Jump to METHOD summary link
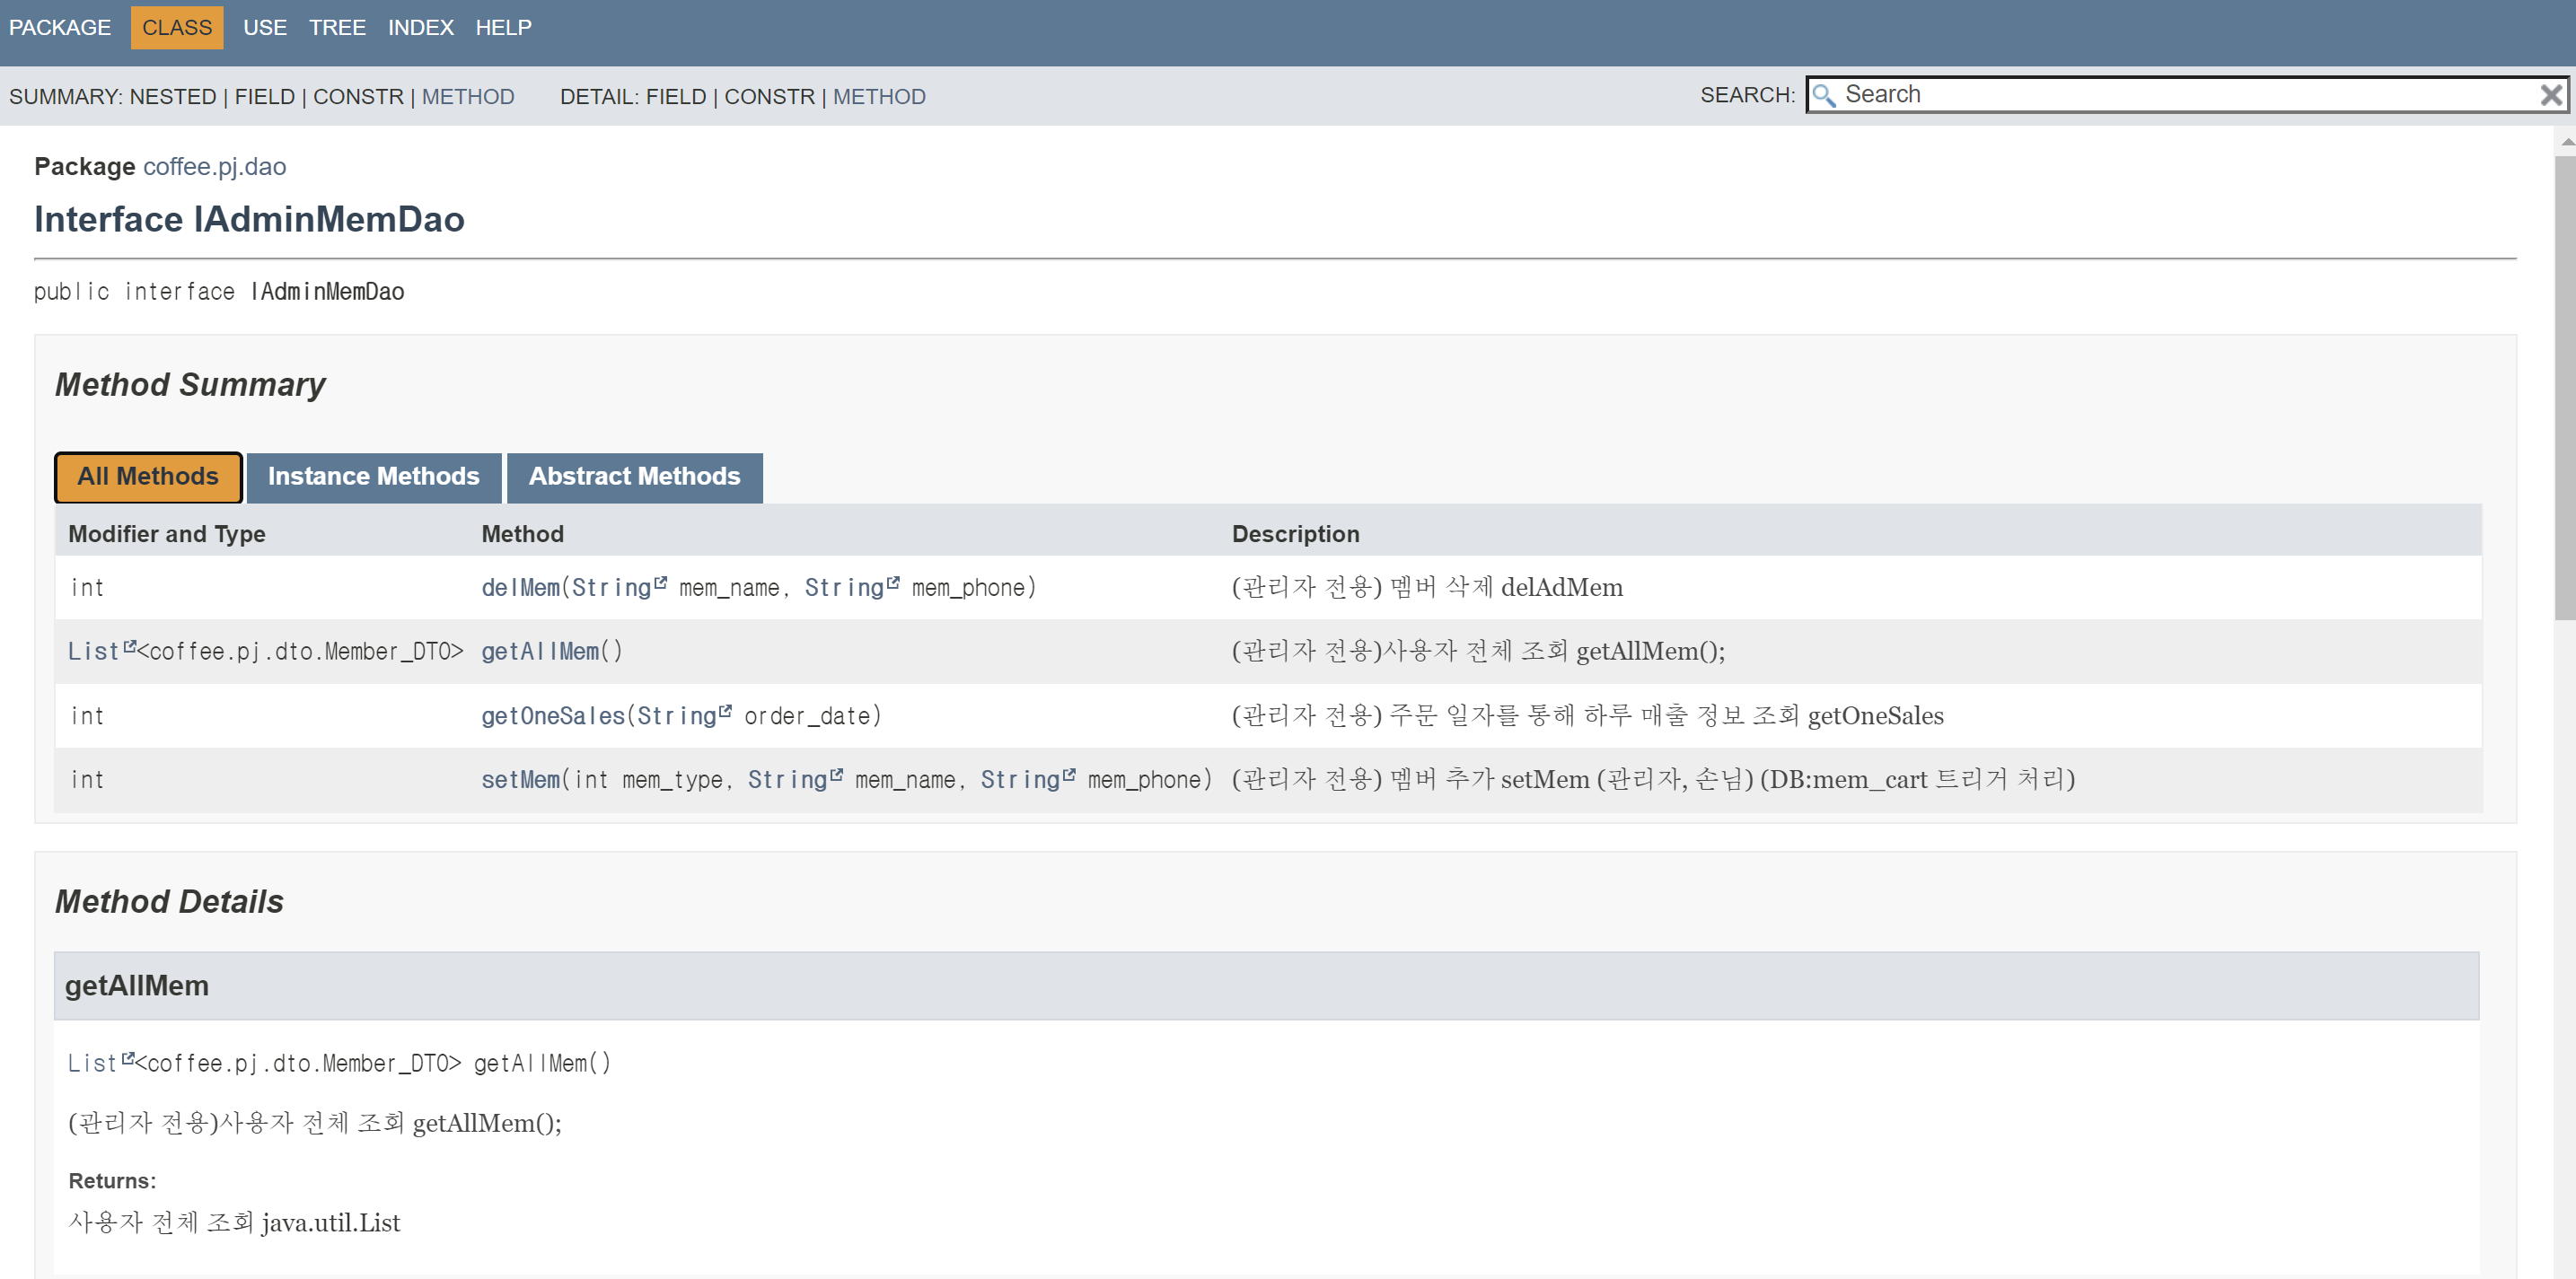Viewport: 2576px width, 1279px height. point(468,96)
